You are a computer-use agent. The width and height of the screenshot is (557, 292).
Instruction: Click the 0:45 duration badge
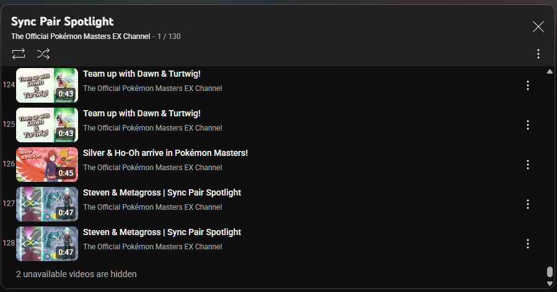[x=66, y=173]
